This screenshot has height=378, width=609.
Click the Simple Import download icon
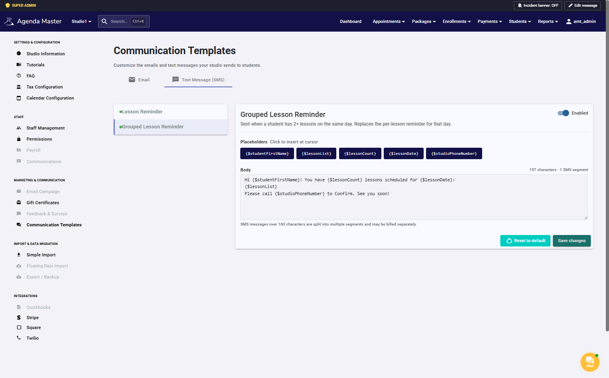[19, 255]
